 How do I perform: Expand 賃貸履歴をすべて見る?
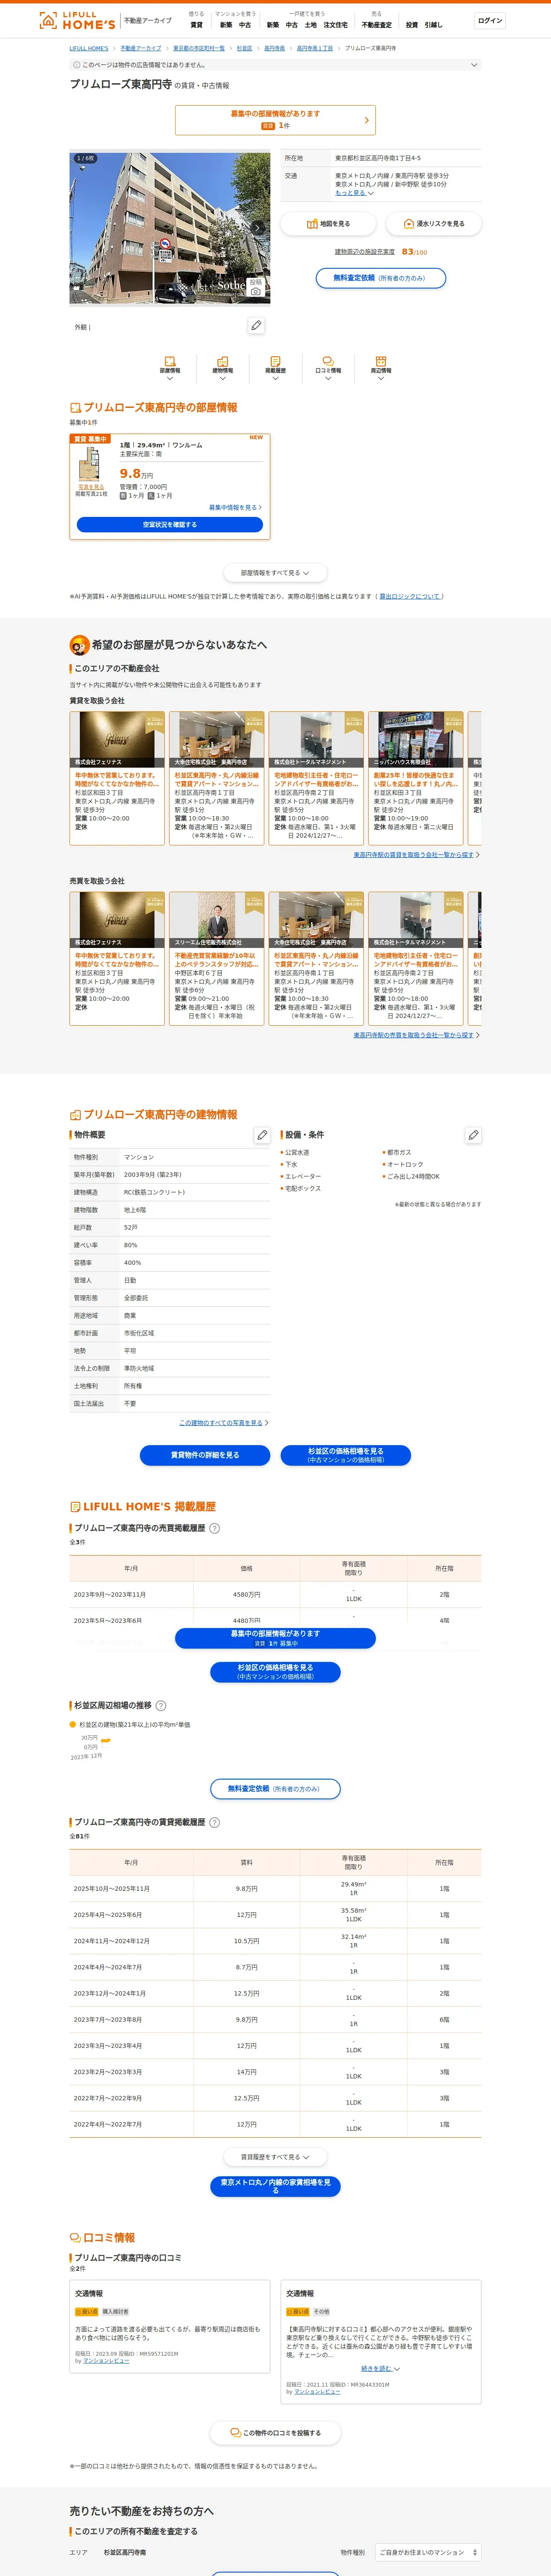click(x=275, y=2157)
